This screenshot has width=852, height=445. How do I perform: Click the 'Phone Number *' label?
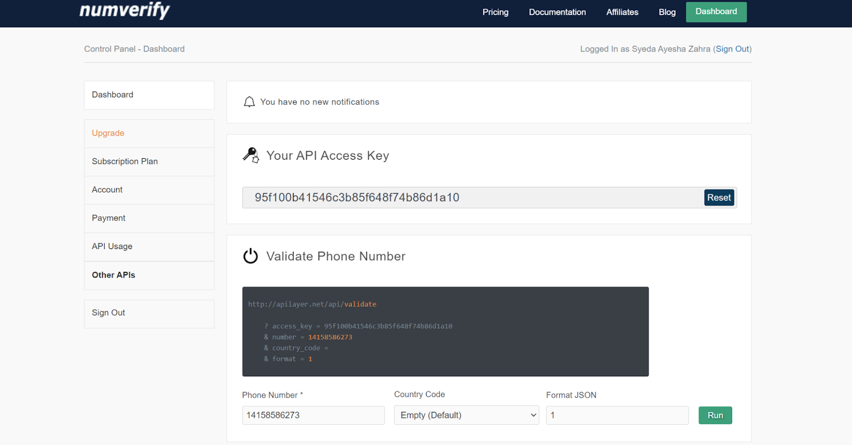tap(272, 395)
